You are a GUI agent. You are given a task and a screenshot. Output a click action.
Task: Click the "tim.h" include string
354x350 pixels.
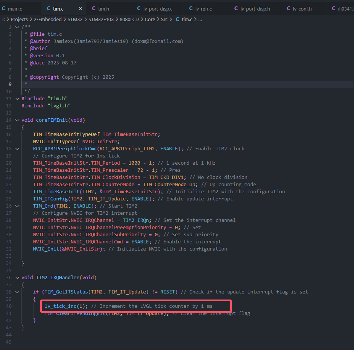click(x=58, y=99)
